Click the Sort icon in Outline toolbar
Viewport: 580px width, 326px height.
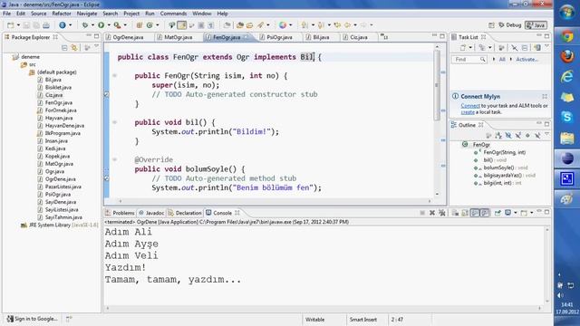pos(498,135)
